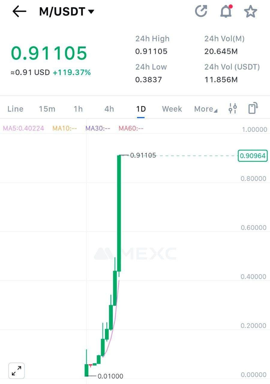Tap the back arrow icon

pos(19,12)
